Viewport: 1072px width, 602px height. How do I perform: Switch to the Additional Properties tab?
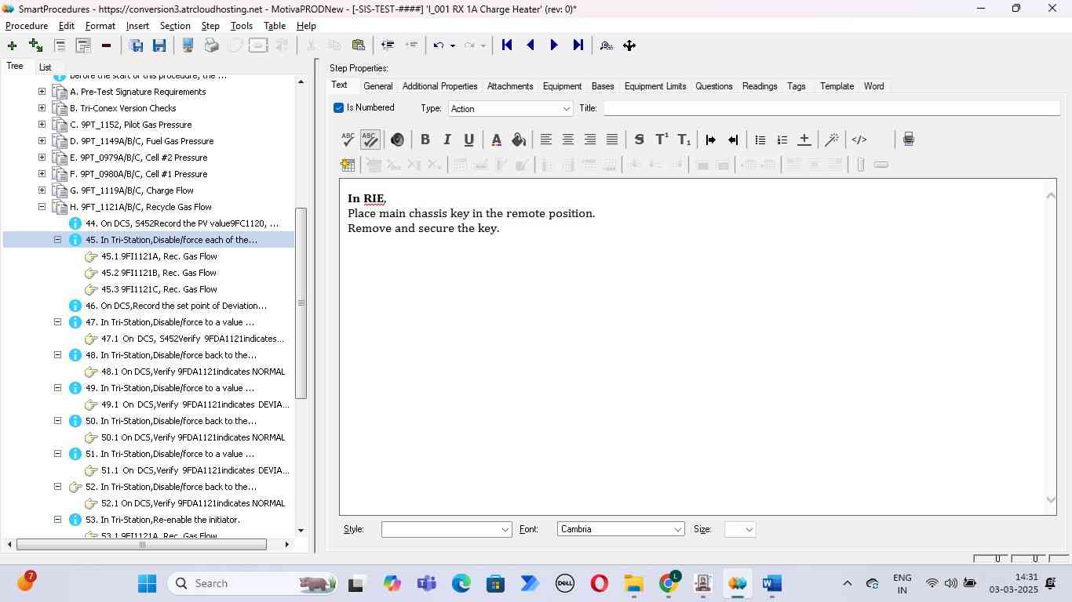click(x=439, y=86)
